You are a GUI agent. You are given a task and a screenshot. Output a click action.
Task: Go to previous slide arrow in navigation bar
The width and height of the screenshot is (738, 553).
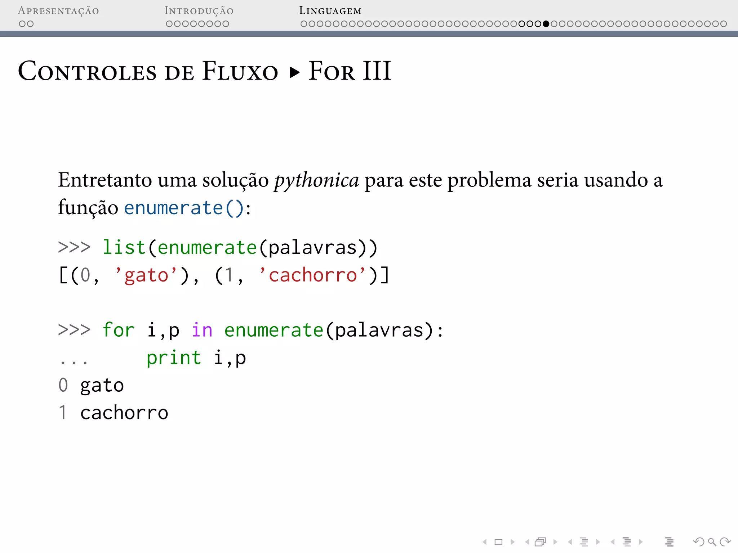(485, 542)
